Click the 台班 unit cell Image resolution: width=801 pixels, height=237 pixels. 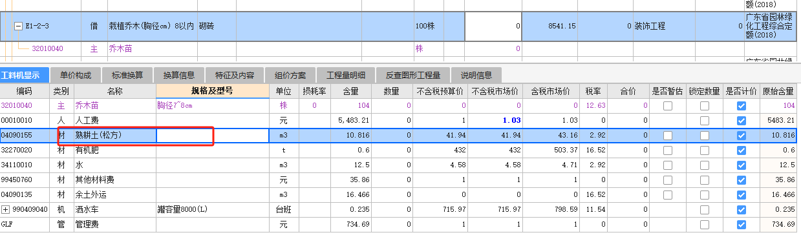pyautogui.click(x=284, y=209)
